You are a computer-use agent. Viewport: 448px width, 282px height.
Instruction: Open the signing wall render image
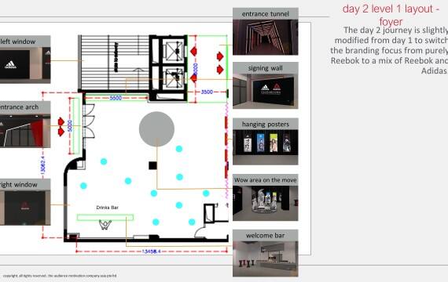coord(266,91)
